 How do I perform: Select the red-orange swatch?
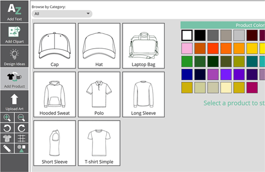213,48
